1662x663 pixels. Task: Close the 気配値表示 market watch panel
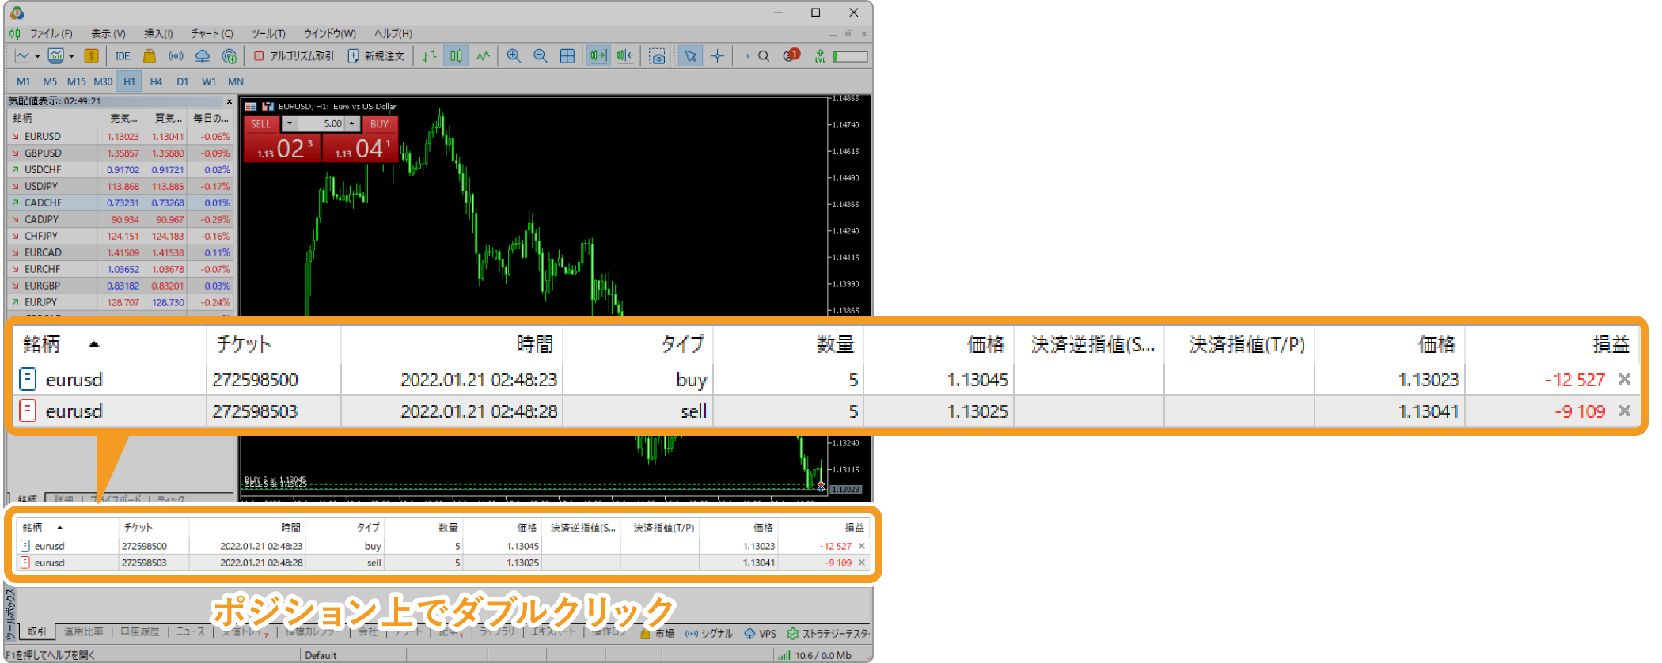click(230, 101)
